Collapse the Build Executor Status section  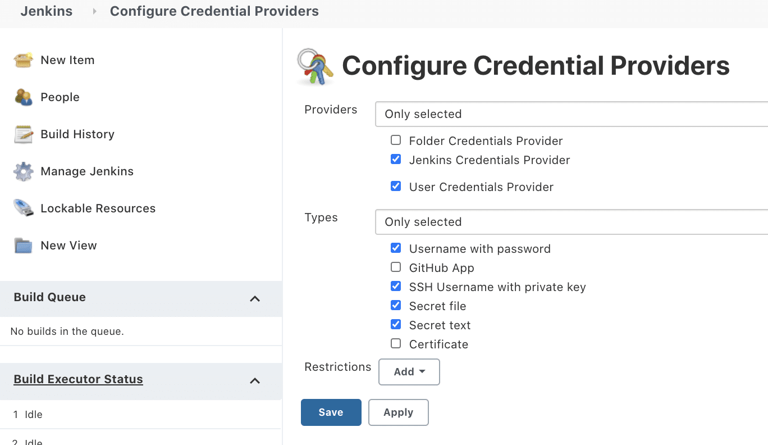click(x=255, y=381)
